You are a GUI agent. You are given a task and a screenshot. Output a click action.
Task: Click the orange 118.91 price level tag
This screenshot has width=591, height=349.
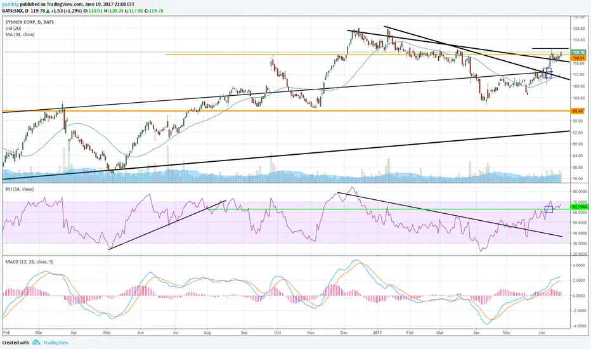pyautogui.click(x=578, y=58)
